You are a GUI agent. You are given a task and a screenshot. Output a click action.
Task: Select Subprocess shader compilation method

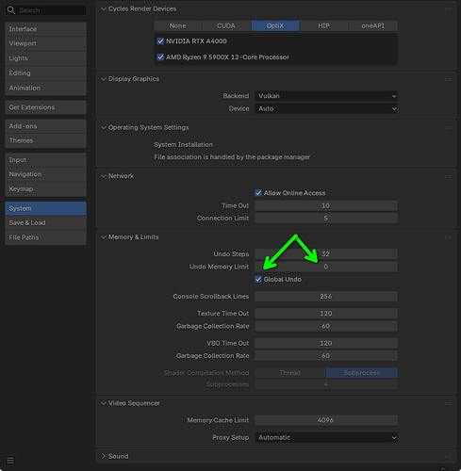pyautogui.click(x=362, y=373)
